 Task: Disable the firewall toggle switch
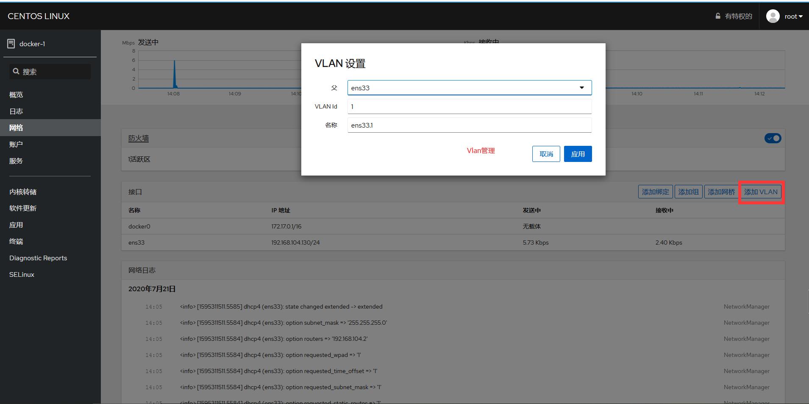[x=772, y=138]
